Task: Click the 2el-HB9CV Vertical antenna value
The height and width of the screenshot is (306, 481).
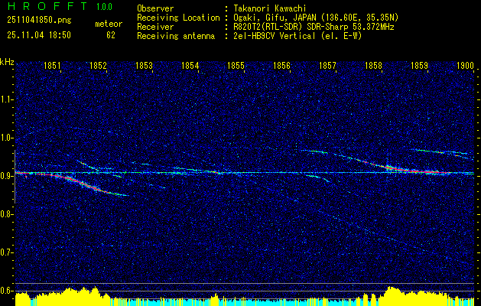Action: tap(297, 36)
